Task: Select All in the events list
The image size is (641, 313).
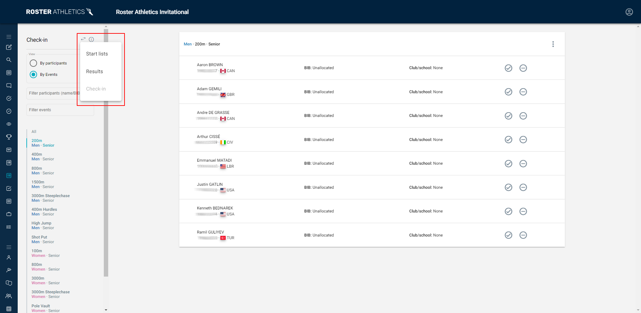Action: coord(34,132)
